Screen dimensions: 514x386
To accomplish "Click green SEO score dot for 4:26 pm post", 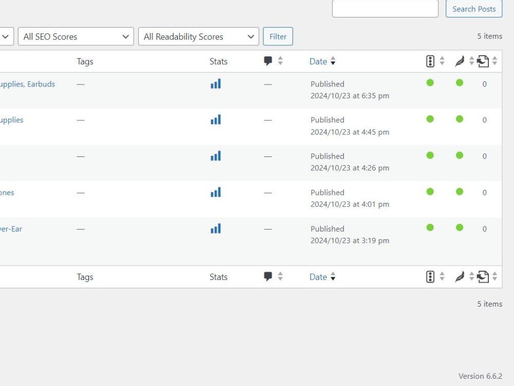I will [430, 155].
